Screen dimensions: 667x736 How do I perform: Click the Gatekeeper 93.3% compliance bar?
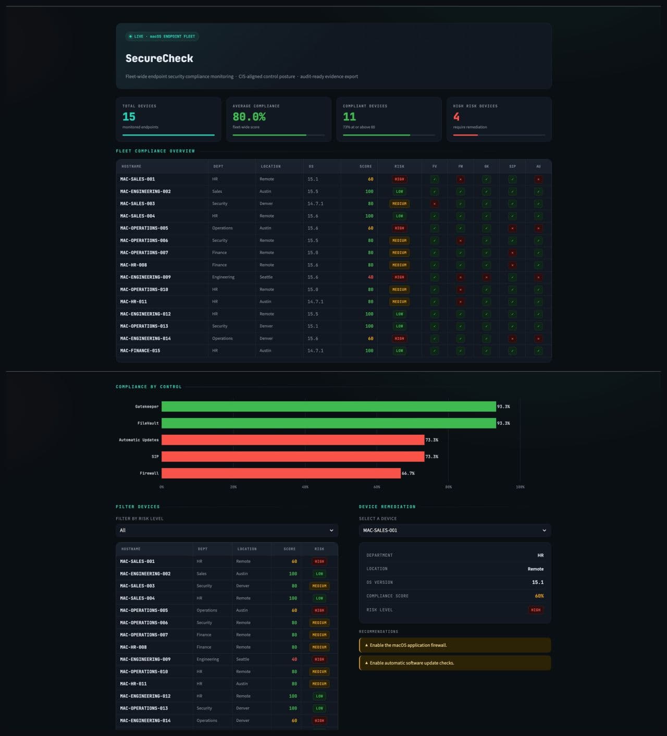(x=329, y=407)
